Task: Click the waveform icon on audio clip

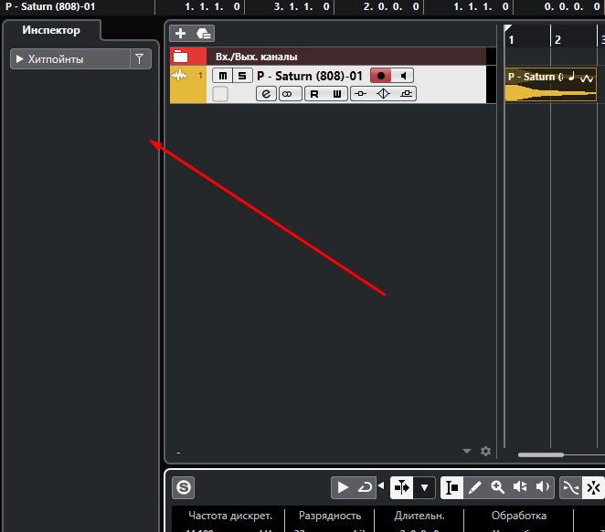Action: (x=587, y=78)
